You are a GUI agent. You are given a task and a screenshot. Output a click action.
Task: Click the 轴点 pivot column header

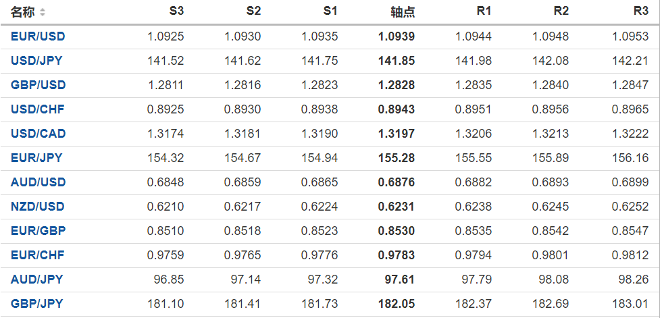tap(403, 12)
